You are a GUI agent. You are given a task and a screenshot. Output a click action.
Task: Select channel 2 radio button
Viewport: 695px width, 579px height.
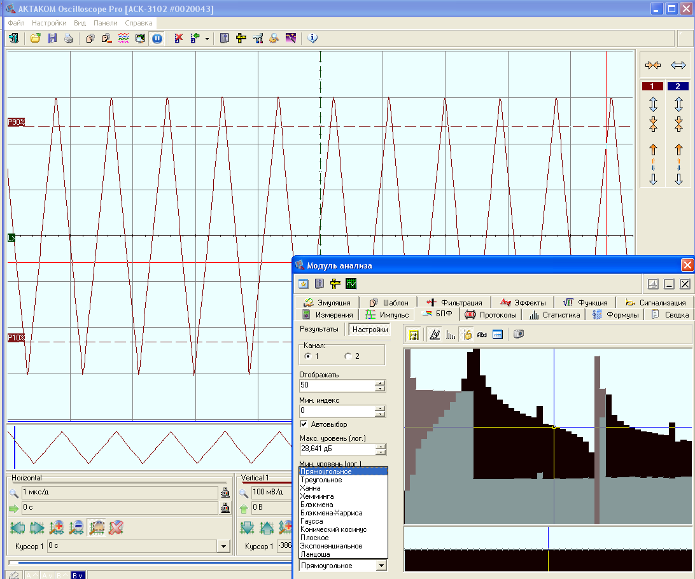tap(347, 356)
